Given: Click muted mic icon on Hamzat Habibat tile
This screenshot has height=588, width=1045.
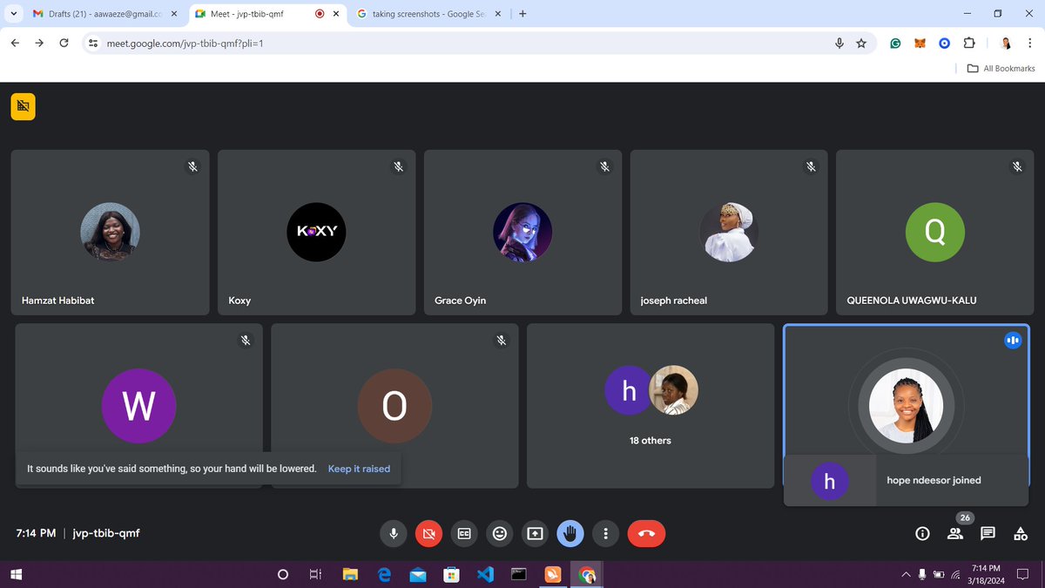Looking at the screenshot, I should [192, 166].
